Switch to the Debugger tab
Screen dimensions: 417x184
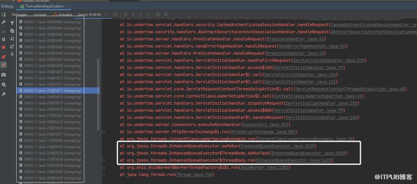point(19,15)
